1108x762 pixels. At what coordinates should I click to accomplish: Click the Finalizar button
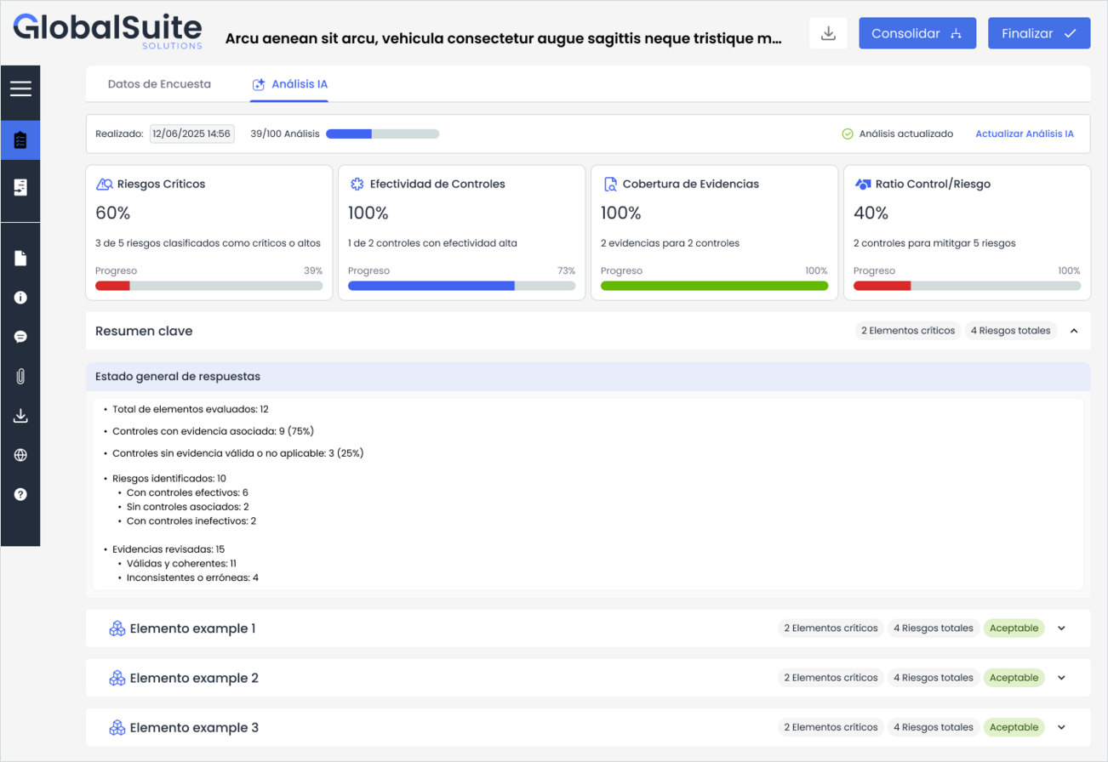point(1039,33)
